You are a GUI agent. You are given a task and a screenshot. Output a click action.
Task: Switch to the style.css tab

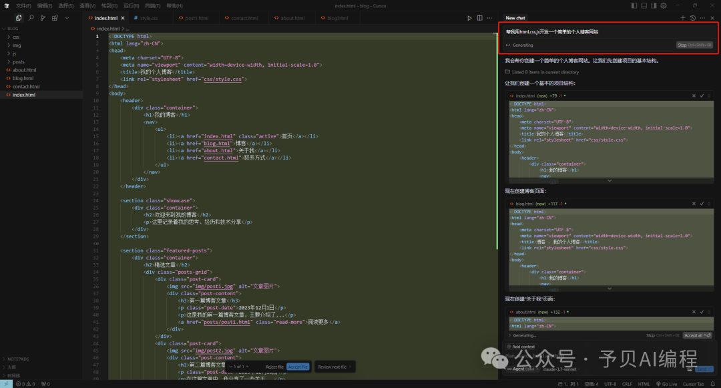point(148,18)
